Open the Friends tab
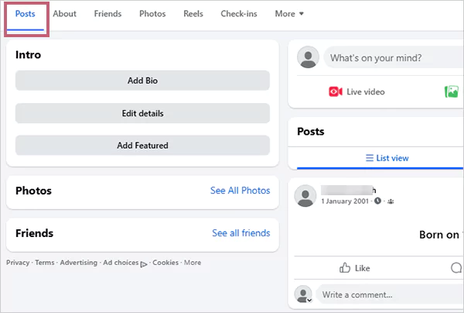Screen dimensions: 464x313 click(x=107, y=14)
